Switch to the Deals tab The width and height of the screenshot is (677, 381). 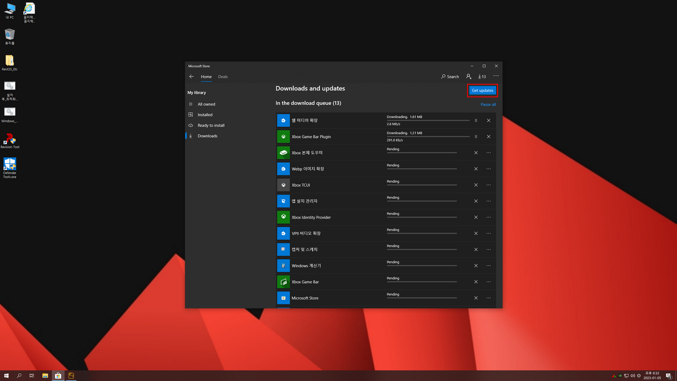(x=223, y=77)
